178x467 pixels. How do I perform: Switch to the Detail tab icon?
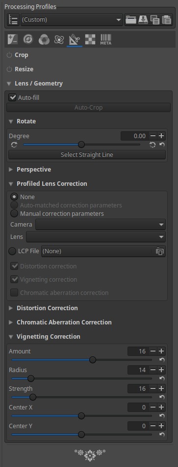[x=28, y=39]
